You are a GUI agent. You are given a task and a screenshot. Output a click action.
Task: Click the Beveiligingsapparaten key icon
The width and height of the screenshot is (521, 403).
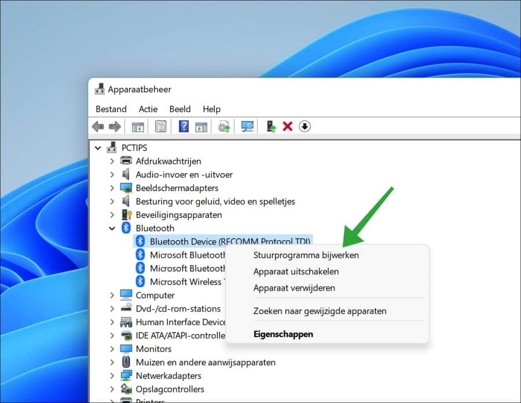point(126,215)
